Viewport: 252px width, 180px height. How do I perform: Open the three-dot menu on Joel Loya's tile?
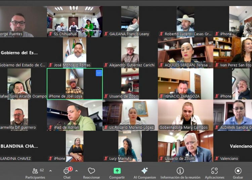[99, 73]
